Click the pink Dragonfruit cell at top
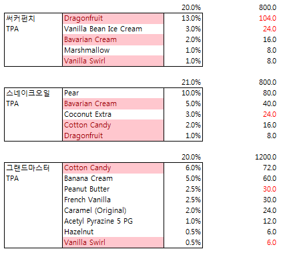 pyautogui.click(x=113, y=18)
